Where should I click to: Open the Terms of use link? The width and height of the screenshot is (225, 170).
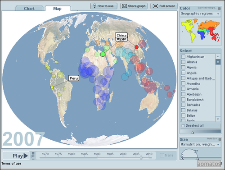point(11,164)
